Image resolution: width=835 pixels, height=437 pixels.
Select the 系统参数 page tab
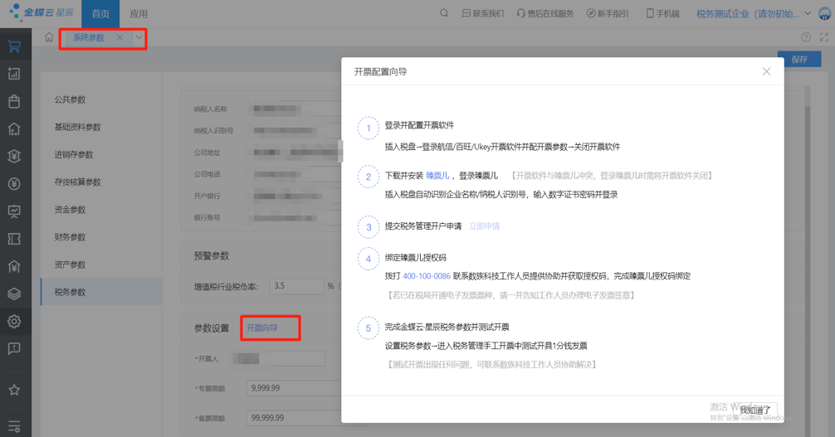coord(89,37)
